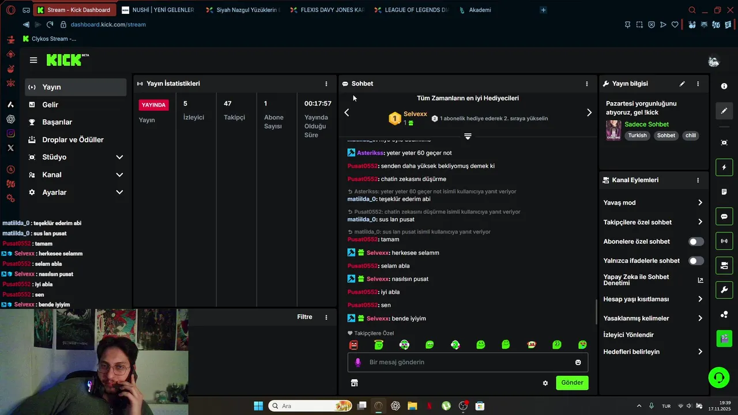Expand Kanal submenu
The image size is (738, 415).
[119, 175]
